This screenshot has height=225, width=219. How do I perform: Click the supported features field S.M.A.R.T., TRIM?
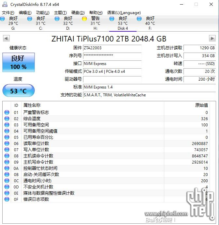click(x=150, y=95)
